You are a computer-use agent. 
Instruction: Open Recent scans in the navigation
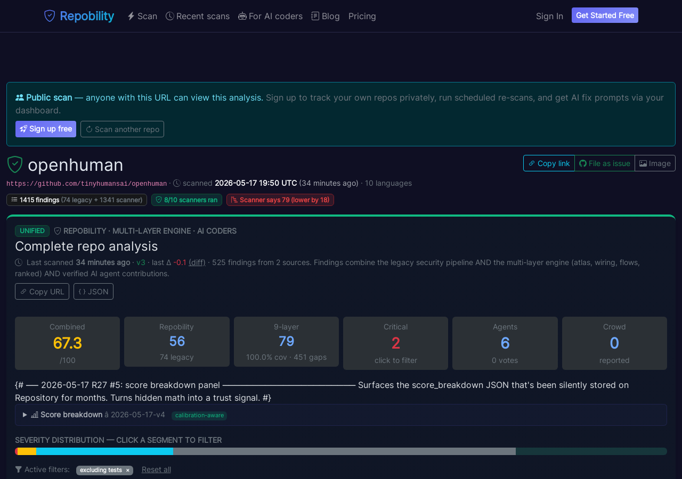coord(198,16)
